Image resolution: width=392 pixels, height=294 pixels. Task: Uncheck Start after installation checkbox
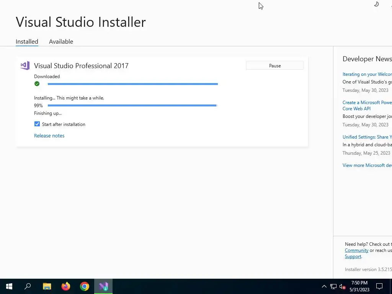coord(37,124)
